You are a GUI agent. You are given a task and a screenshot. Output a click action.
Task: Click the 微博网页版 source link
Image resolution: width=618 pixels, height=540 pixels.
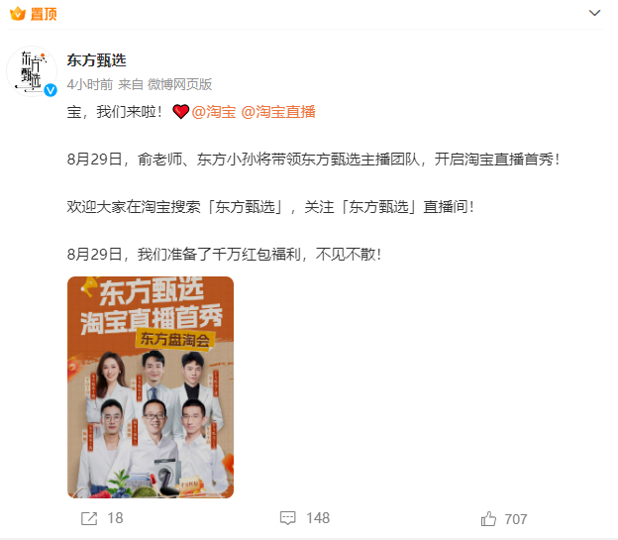179,84
